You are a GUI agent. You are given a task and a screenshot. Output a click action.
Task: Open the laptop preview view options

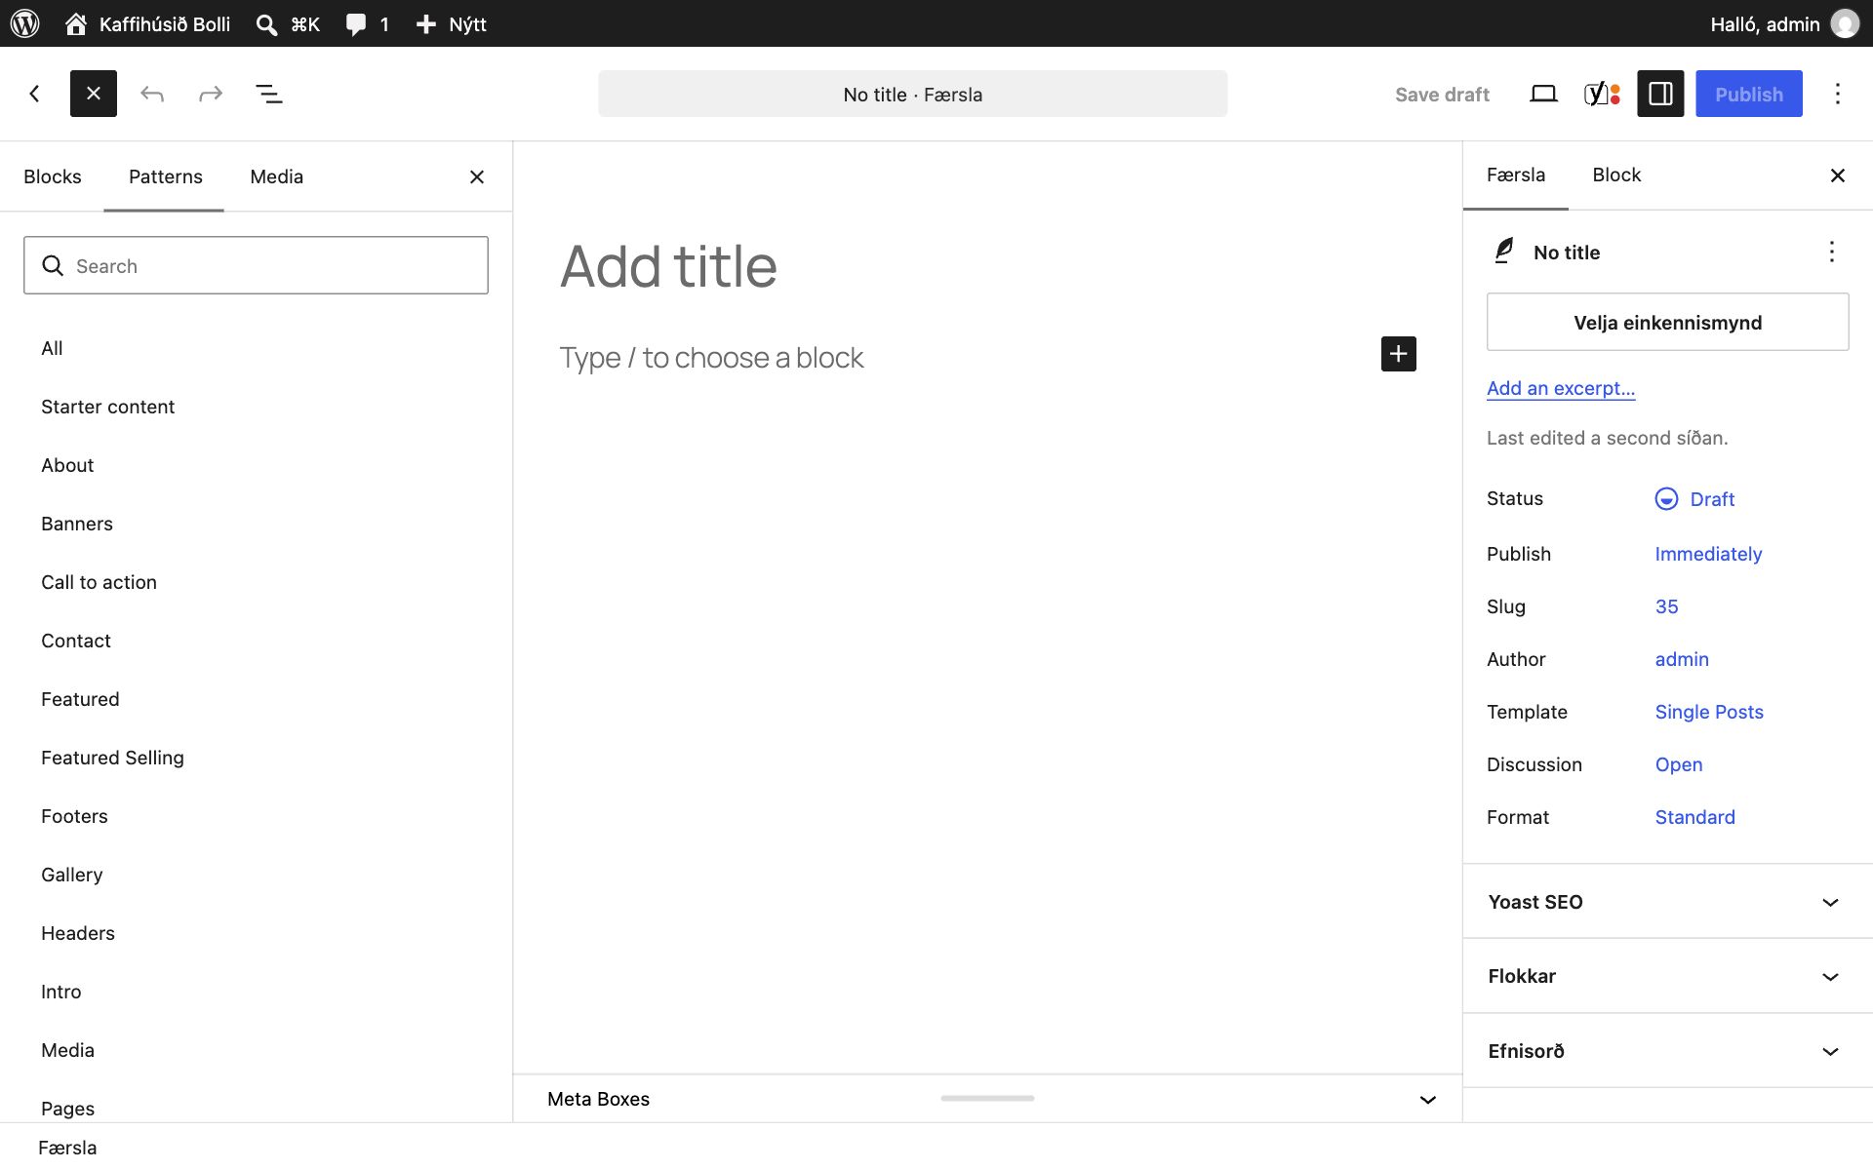point(1543,94)
